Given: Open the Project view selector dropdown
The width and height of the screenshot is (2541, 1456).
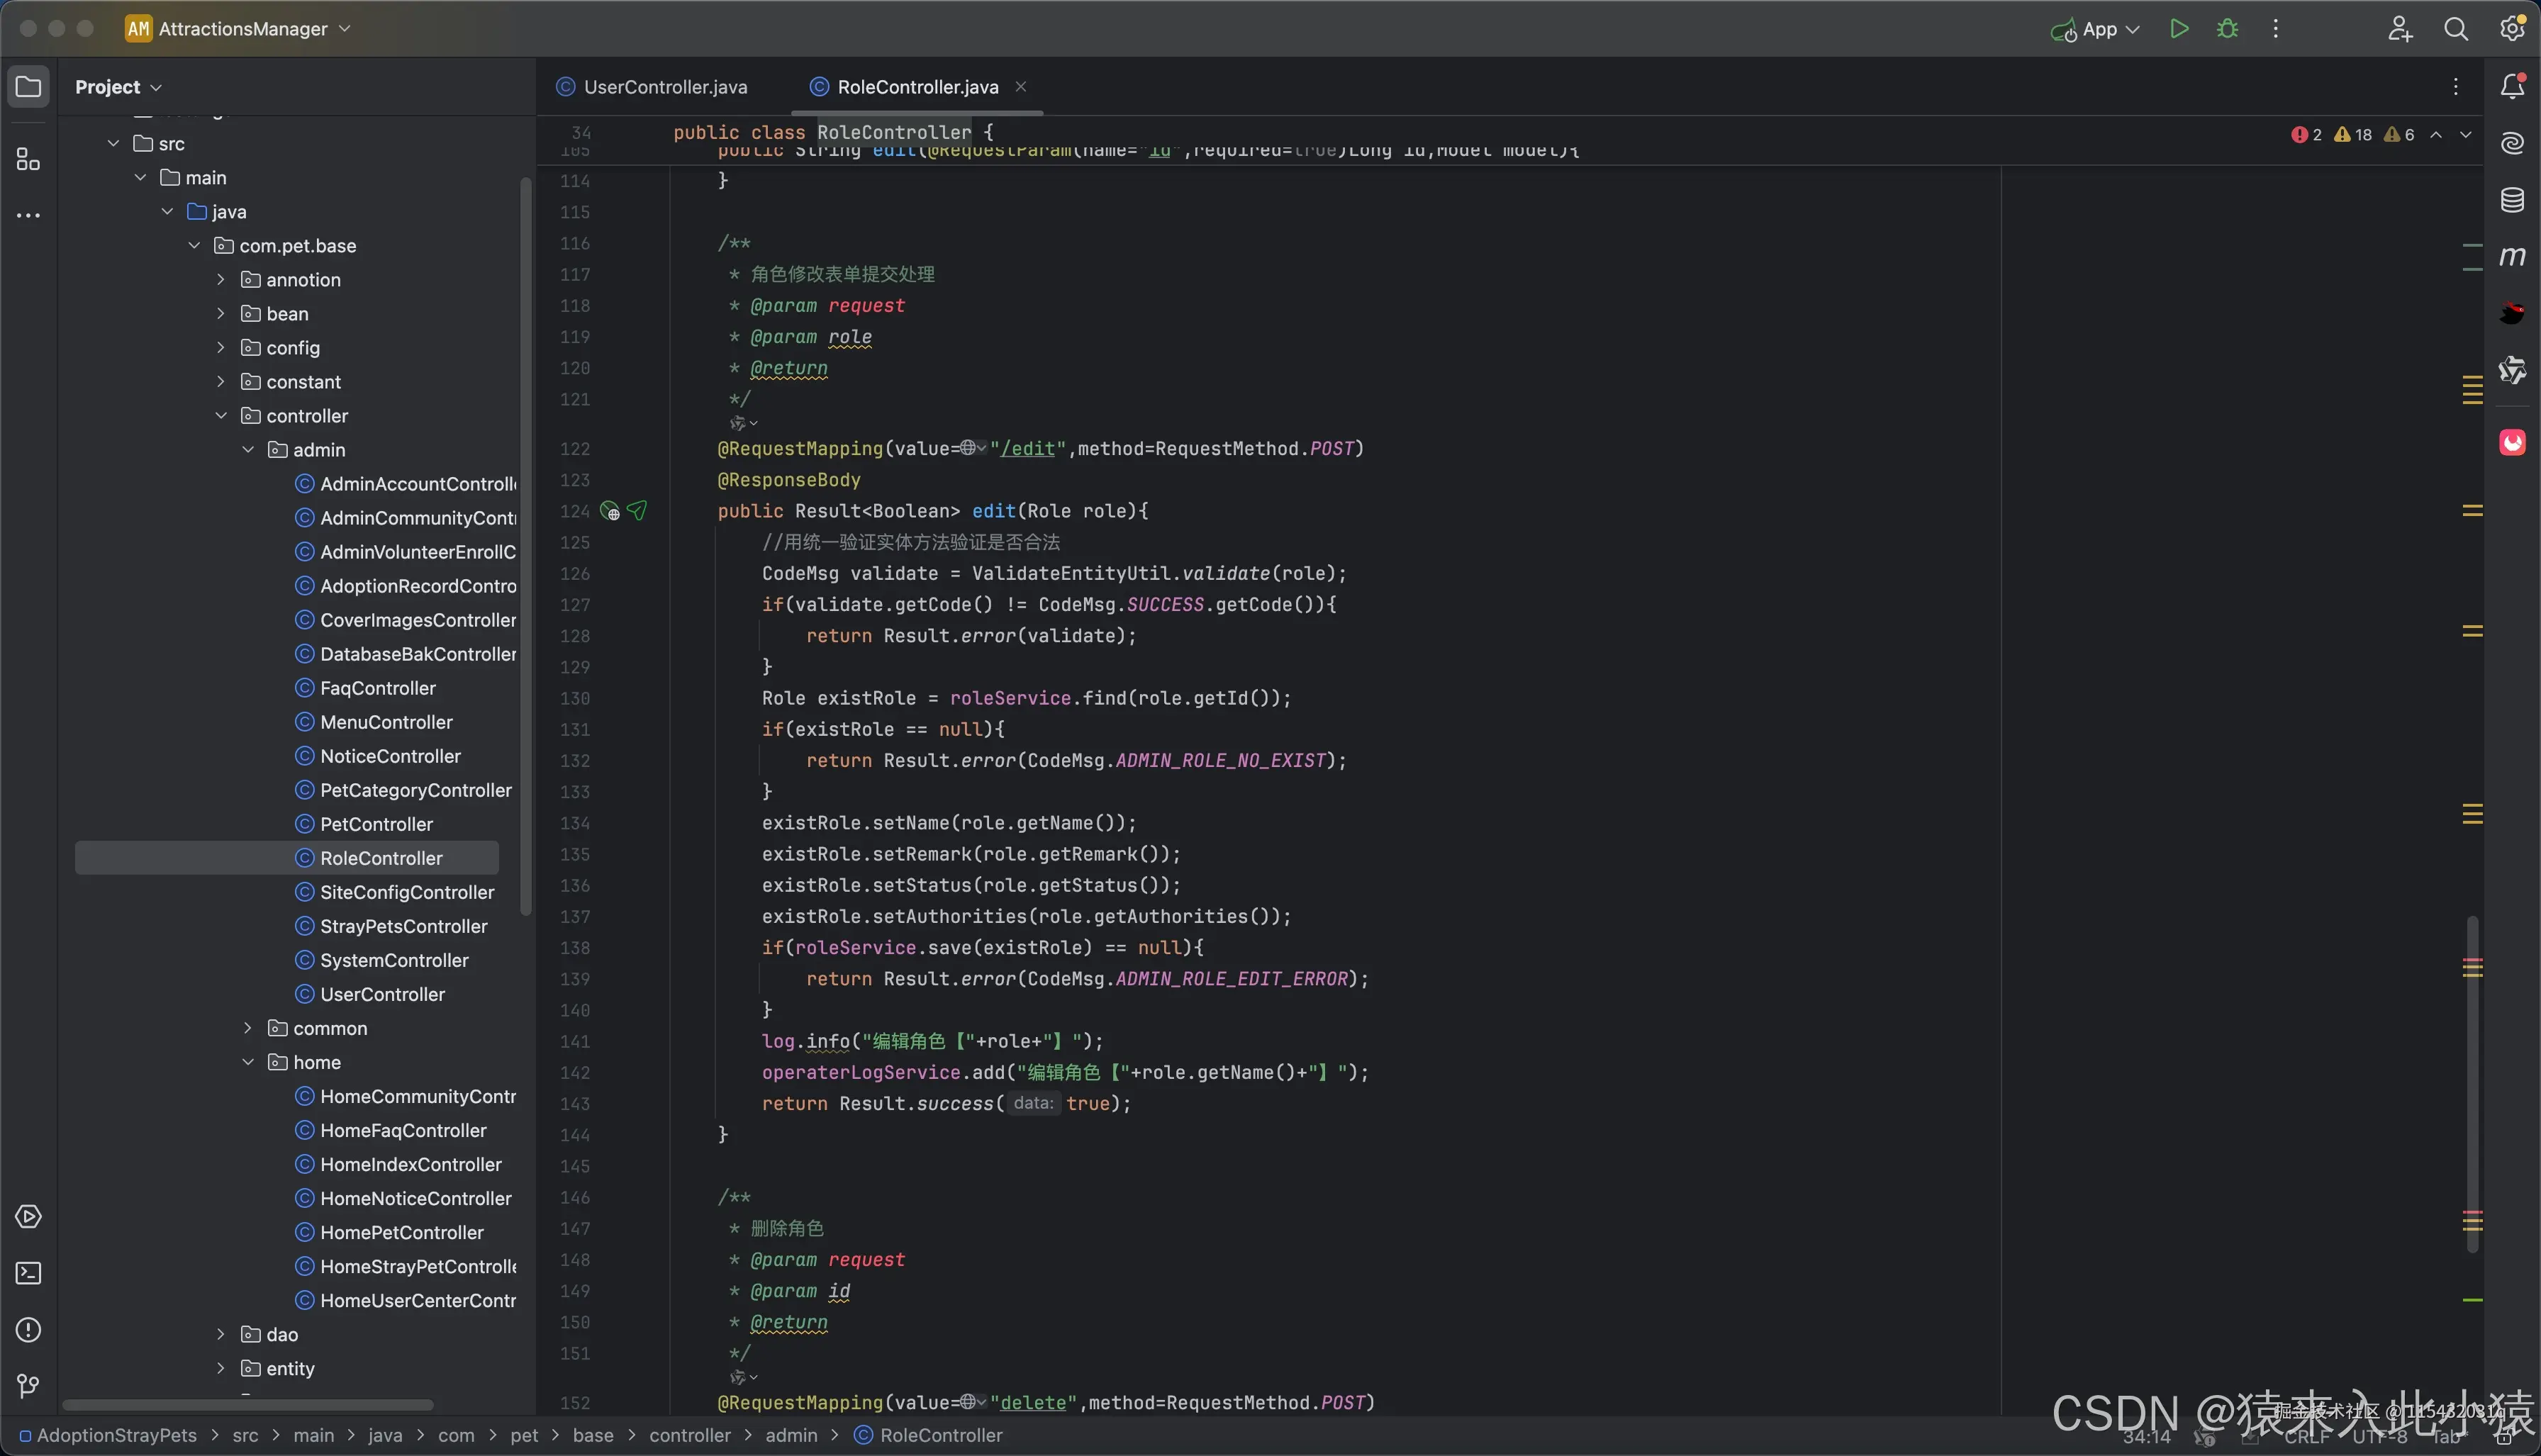Looking at the screenshot, I should (118, 87).
